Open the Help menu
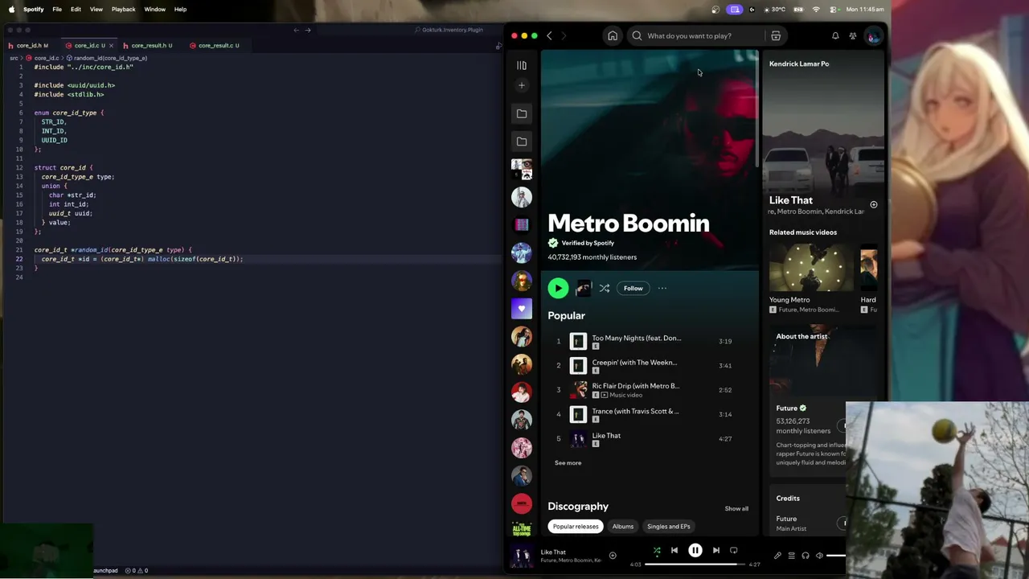Image resolution: width=1029 pixels, height=579 pixels. point(180,10)
